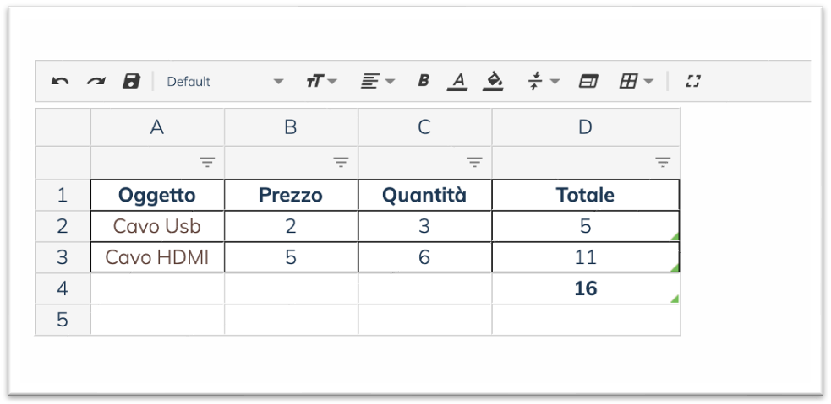
Task: Toggle bold formatting
Action: [x=424, y=82]
